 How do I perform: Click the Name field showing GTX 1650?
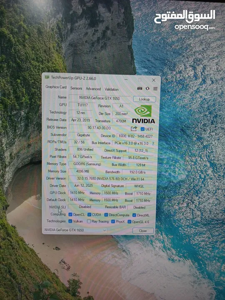pos(100,98)
